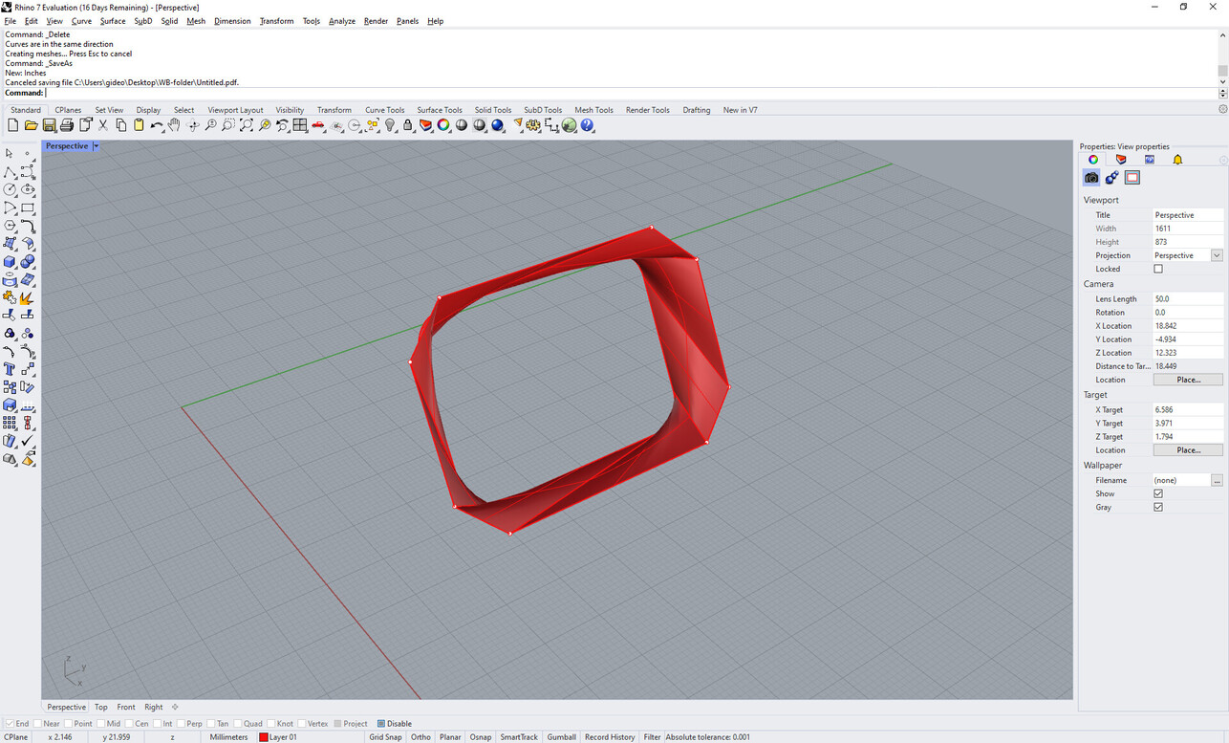Open Help via question mark icon
Image resolution: width=1229 pixels, height=743 pixels.
point(588,125)
